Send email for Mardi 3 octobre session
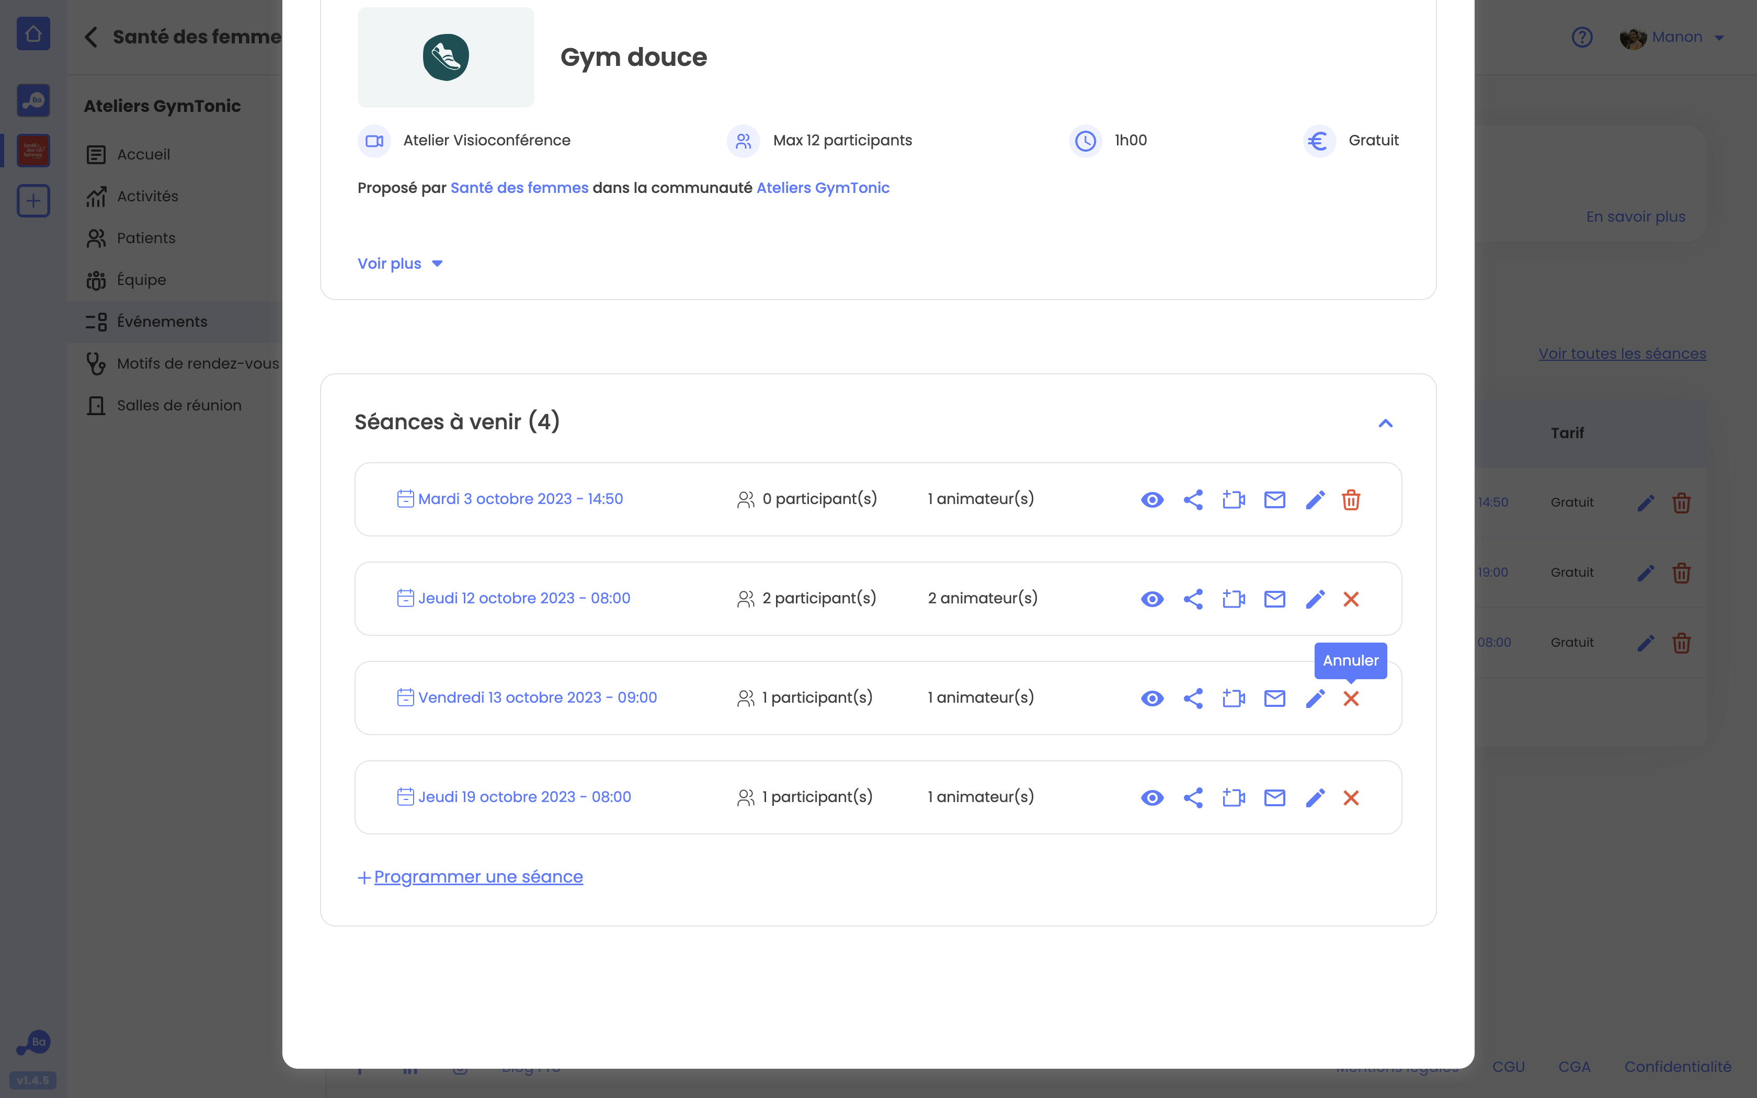Viewport: 1757px width, 1098px height. coord(1274,500)
